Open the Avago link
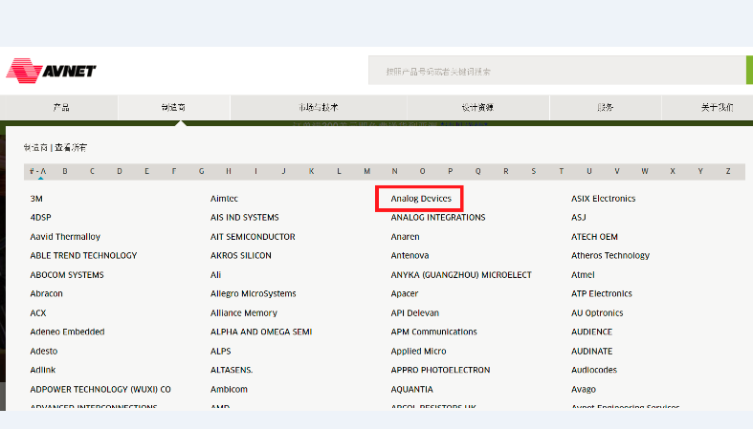Screen dimensions: 753x429 pos(584,389)
